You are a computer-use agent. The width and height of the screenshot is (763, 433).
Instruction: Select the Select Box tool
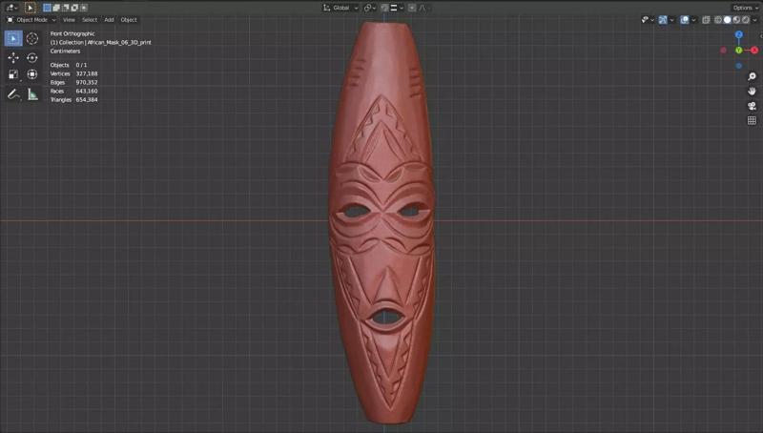13,38
